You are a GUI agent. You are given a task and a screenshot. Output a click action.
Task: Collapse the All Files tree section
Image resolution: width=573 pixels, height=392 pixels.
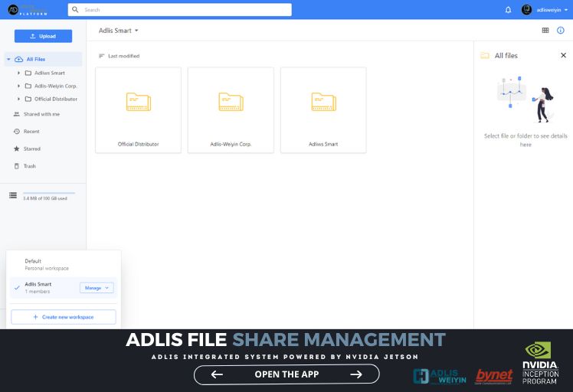(8, 59)
